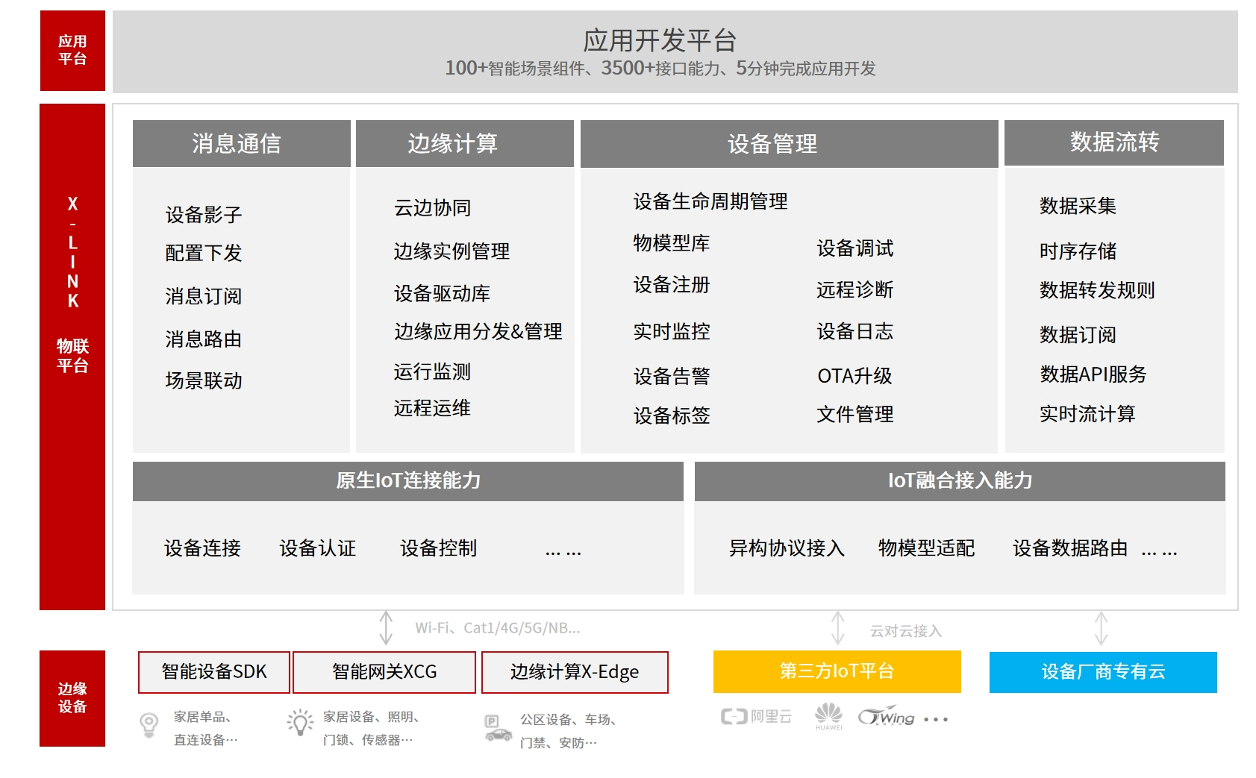Image resolution: width=1256 pixels, height=778 pixels.
Task: Click the glowing bulb icon beside 家居设备
Action: point(300,723)
